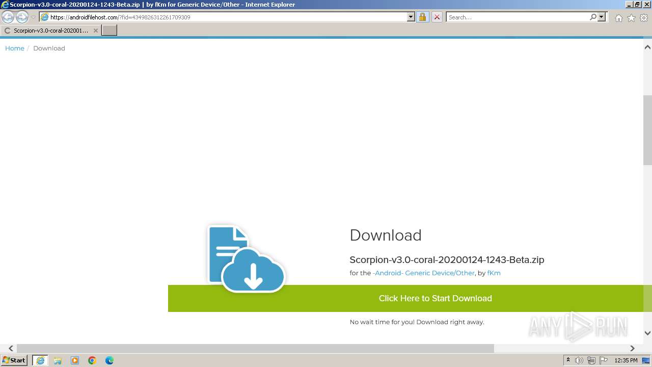Viewport: 652px width, 367px height.
Task: Open the fKm developer link
Action: (494, 273)
